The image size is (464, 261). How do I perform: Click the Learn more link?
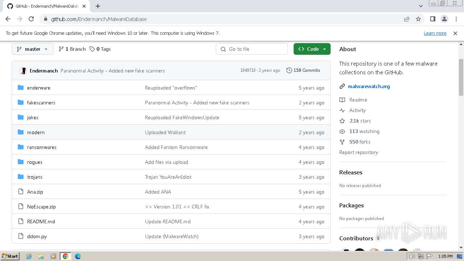pos(435,33)
